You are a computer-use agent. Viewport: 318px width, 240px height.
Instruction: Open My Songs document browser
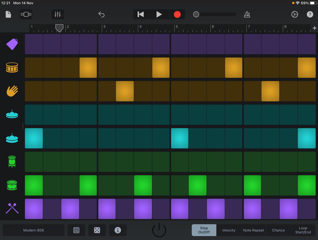[8, 14]
